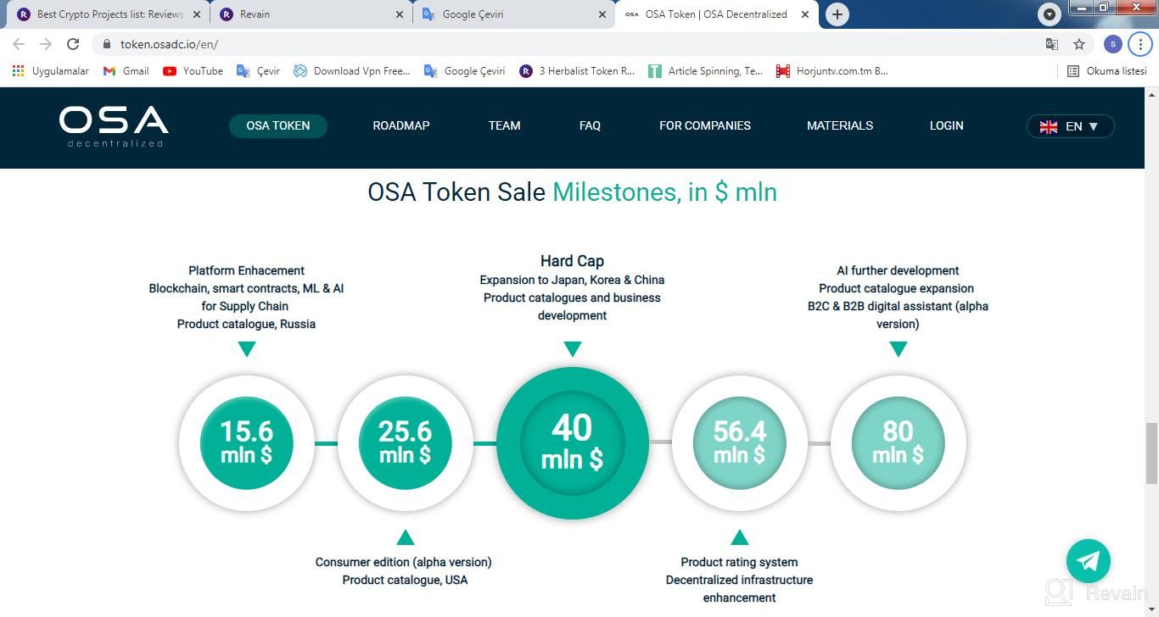Image resolution: width=1159 pixels, height=617 pixels.
Task: Open the '3 Herbalist Token R...' bookmark
Action: [577, 71]
